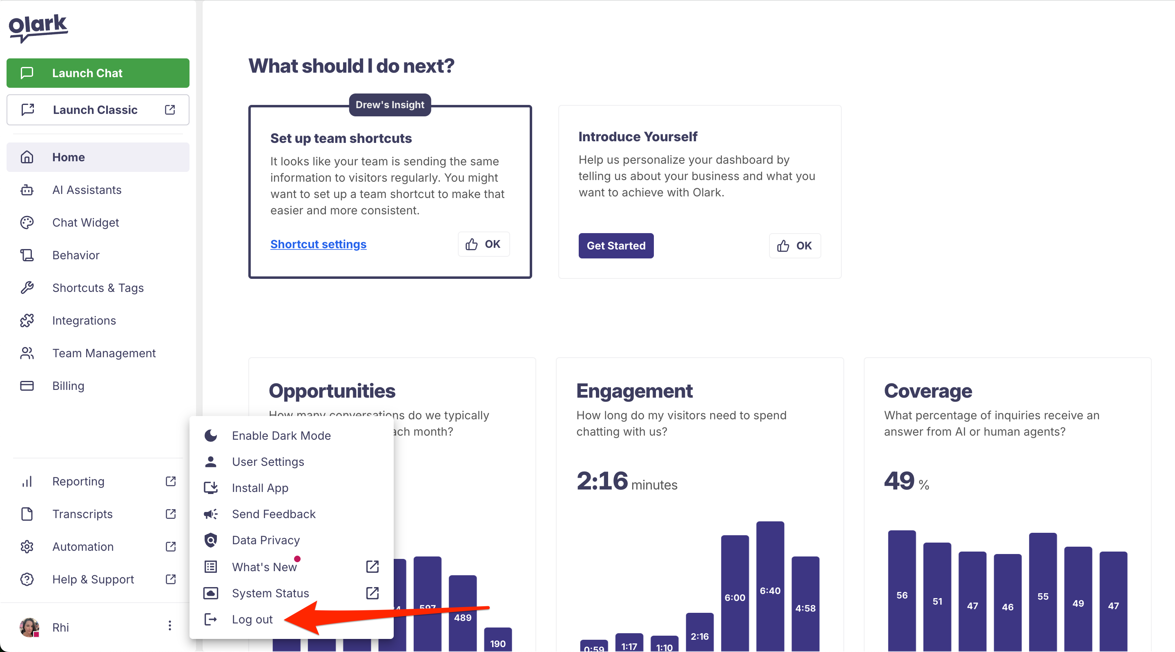The width and height of the screenshot is (1175, 652).
Task: Enable Dark Mode from the menu
Action: click(281, 436)
